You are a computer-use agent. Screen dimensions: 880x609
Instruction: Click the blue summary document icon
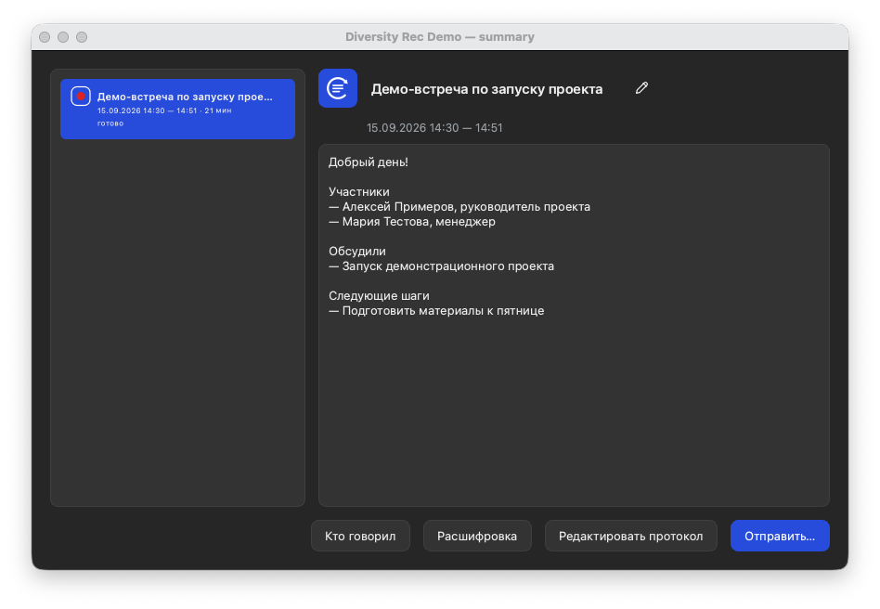click(x=338, y=88)
